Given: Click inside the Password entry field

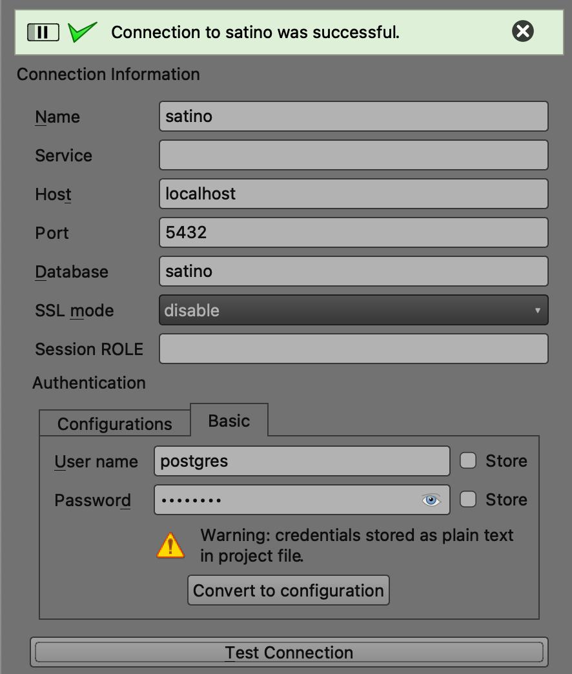Looking at the screenshot, I should click(x=284, y=500).
